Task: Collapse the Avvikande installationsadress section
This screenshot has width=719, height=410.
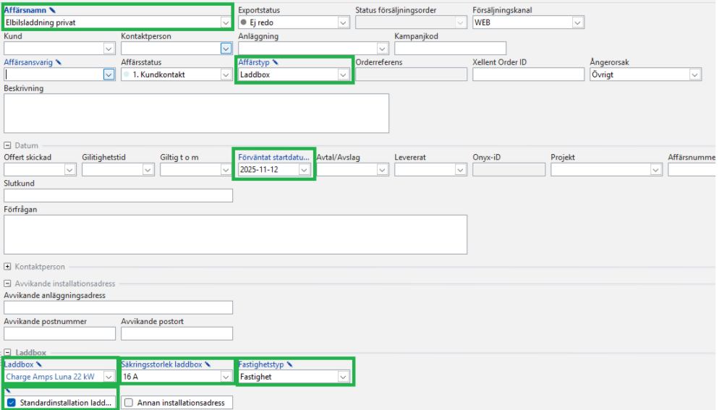Action: (x=8, y=283)
